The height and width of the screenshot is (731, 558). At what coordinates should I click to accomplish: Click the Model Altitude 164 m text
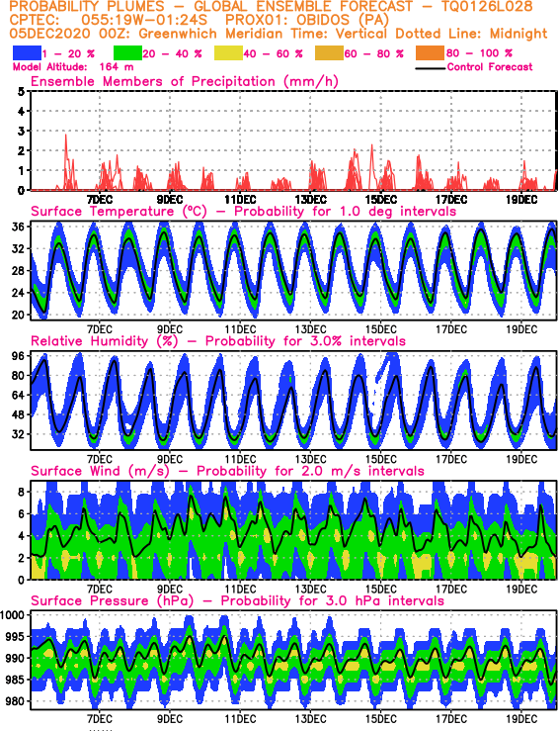pyautogui.click(x=73, y=67)
